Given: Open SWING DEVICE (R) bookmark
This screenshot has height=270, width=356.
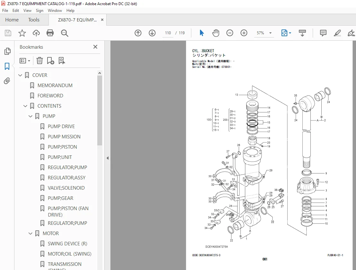Looking at the screenshot, I should (67, 244).
